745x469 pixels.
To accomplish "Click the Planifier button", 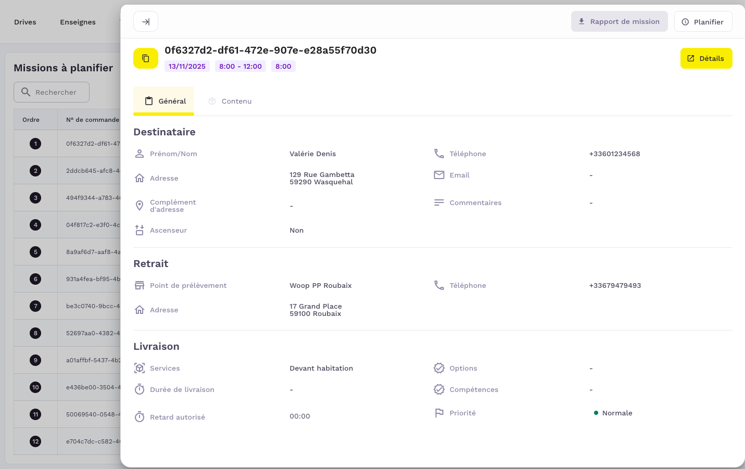I will [703, 22].
